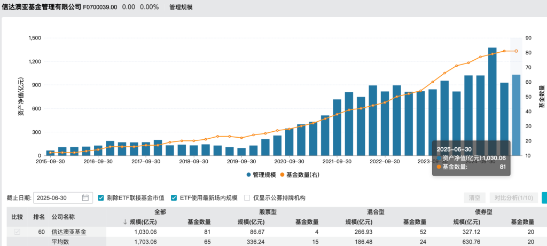Screen dimensions: 547x246
Task: Enable 仅显示公募持牌机构 checkbox
Action: pos(247,198)
